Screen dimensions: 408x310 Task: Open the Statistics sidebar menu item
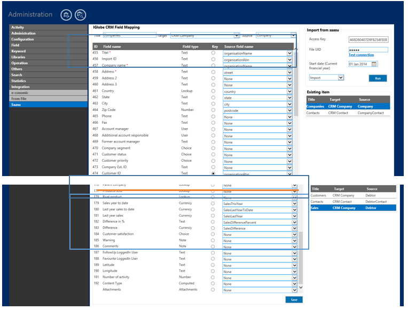[49, 81]
